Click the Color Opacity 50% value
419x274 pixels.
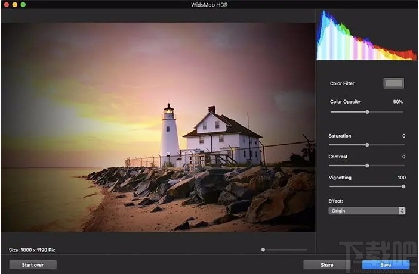click(398, 102)
